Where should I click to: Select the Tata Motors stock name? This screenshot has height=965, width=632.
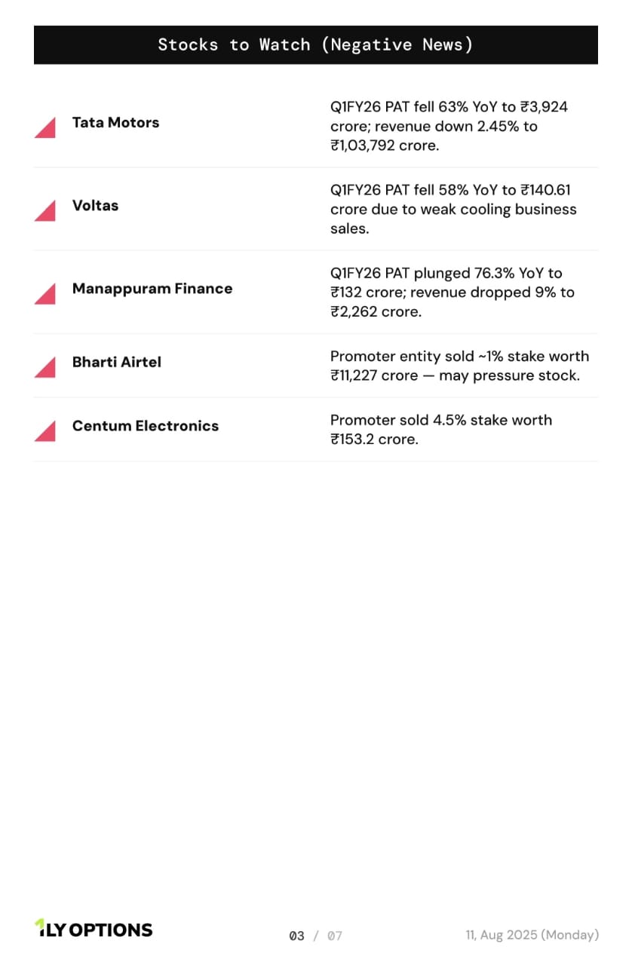[x=115, y=123]
